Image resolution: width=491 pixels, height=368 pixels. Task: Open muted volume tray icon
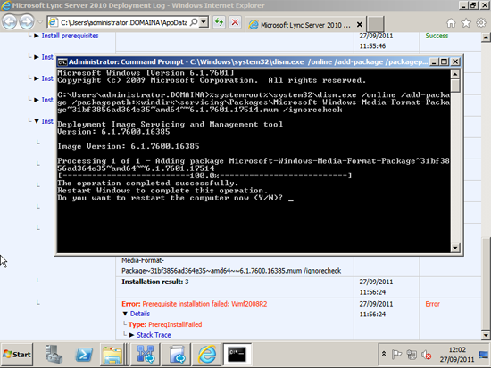pos(427,355)
